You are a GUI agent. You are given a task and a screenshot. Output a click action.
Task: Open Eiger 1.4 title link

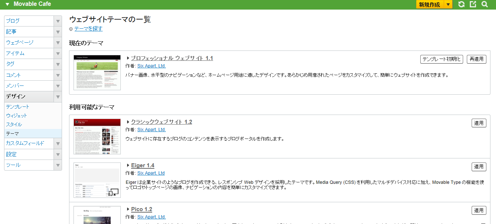[143, 165]
